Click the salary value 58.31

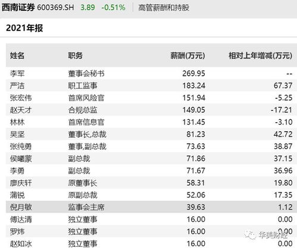(196, 183)
